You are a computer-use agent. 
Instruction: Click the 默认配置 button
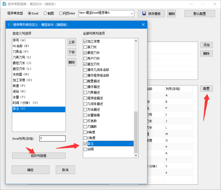click(200, 14)
